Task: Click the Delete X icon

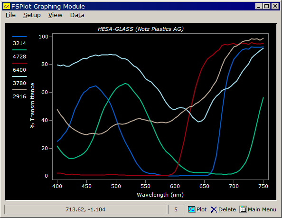Action: (214, 209)
